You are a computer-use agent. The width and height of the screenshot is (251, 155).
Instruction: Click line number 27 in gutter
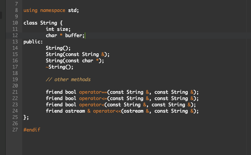(x=15, y=130)
